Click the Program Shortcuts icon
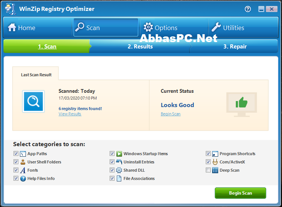The height and width of the screenshot is (207, 282). click(x=215, y=154)
